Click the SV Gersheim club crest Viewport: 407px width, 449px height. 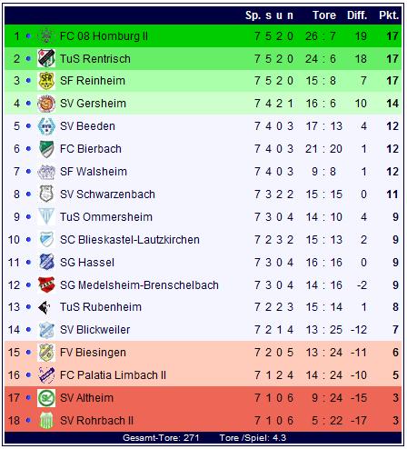tap(46, 104)
